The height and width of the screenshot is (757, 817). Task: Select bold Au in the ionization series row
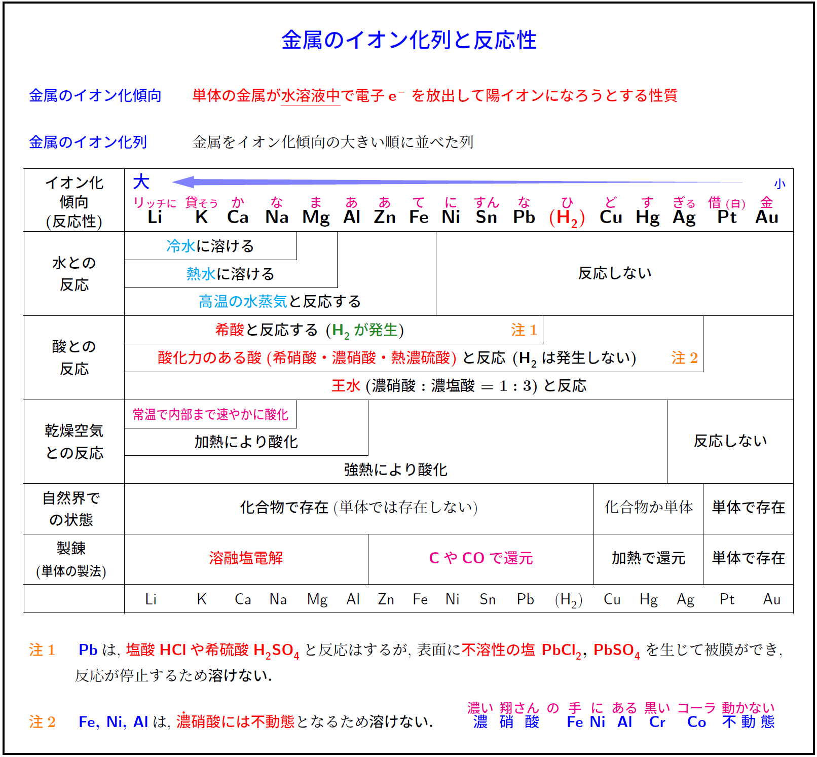[767, 217]
